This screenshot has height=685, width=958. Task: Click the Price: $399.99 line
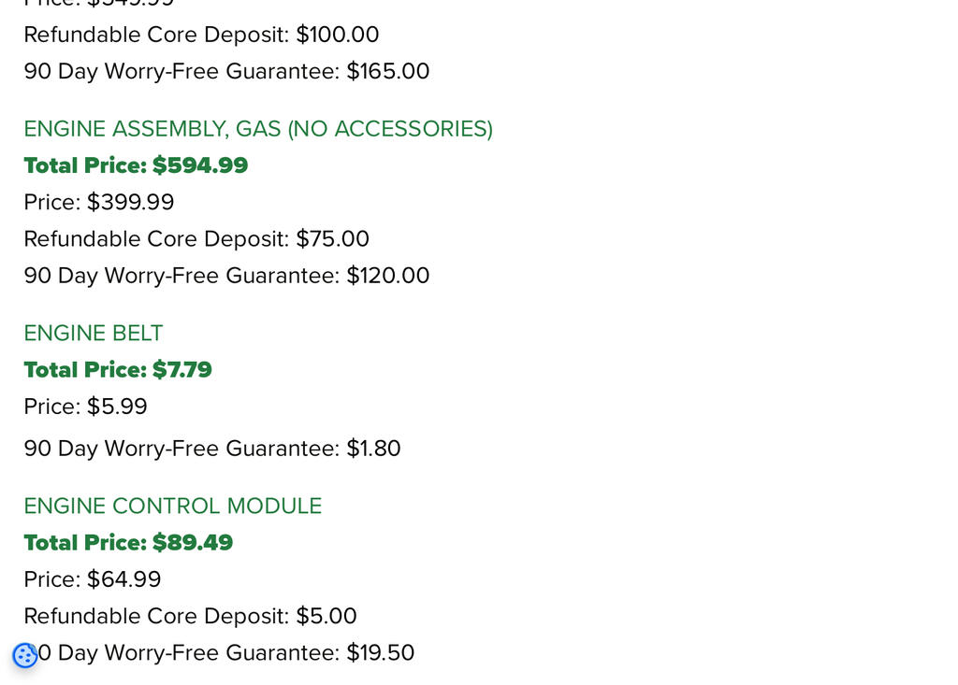click(99, 202)
